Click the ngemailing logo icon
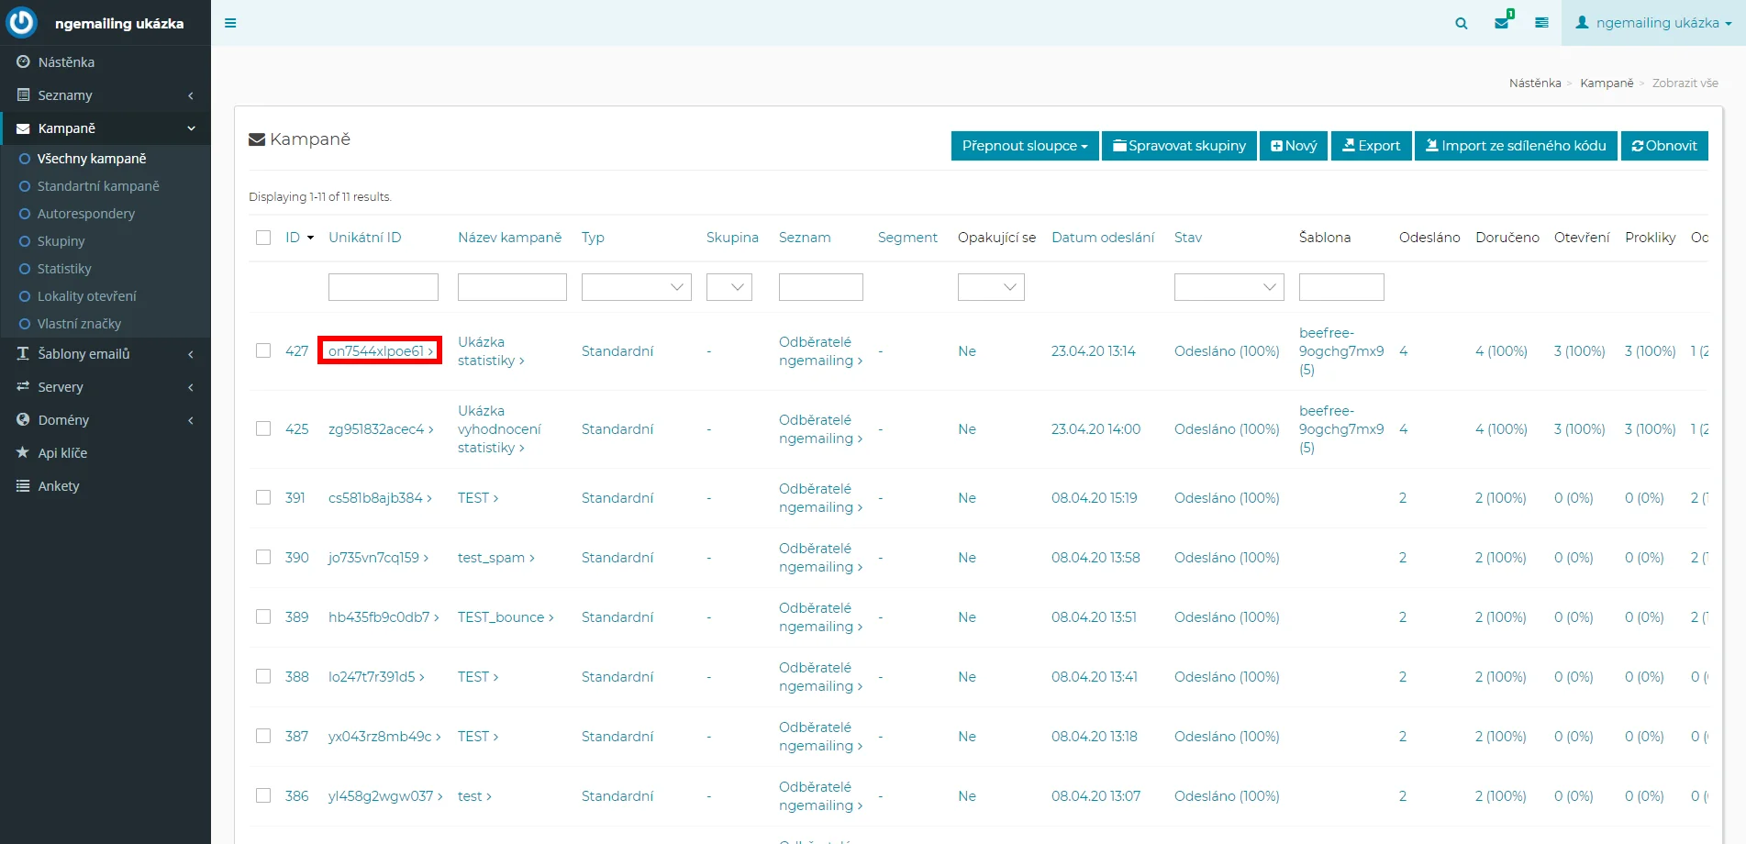The height and width of the screenshot is (844, 1746). pos(22,23)
